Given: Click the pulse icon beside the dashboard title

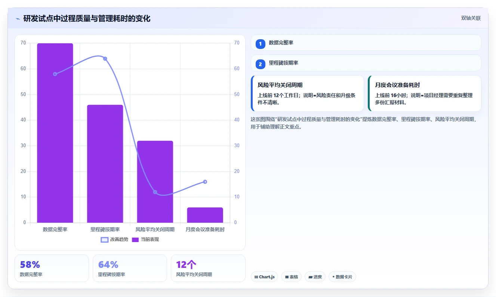Looking at the screenshot, I should click(18, 19).
